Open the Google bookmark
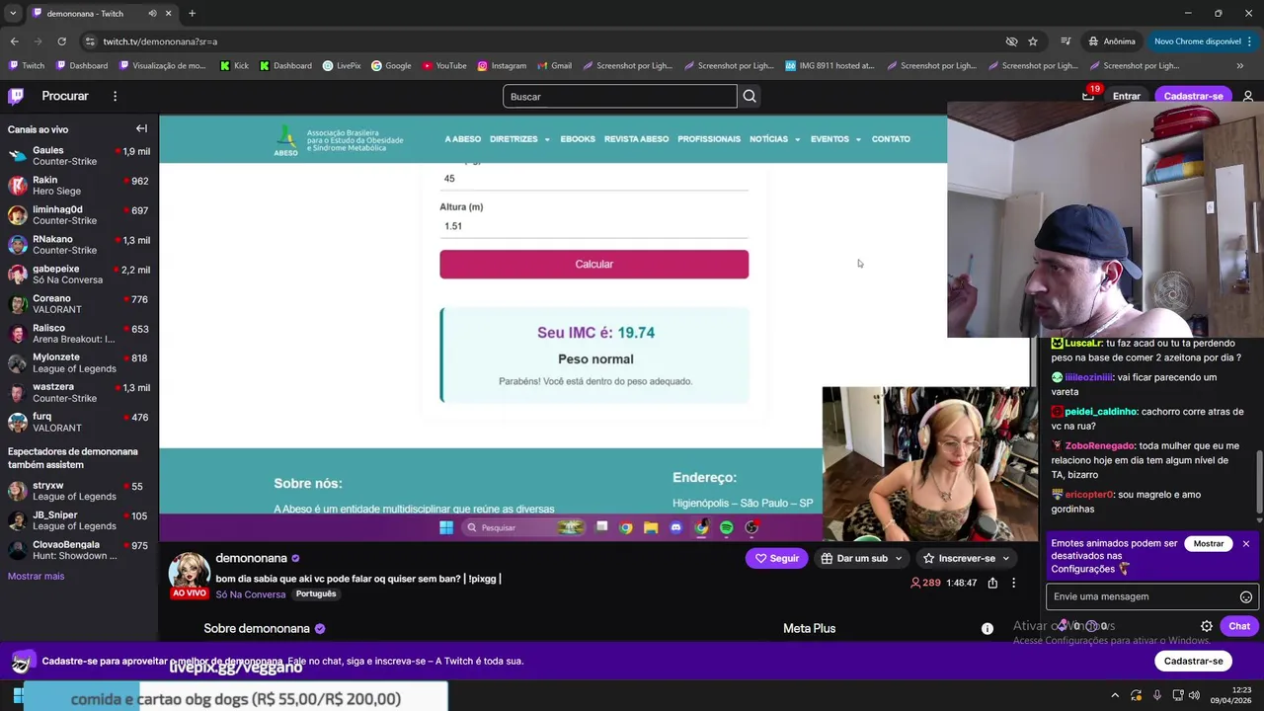The image size is (1264, 711). (x=391, y=66)
